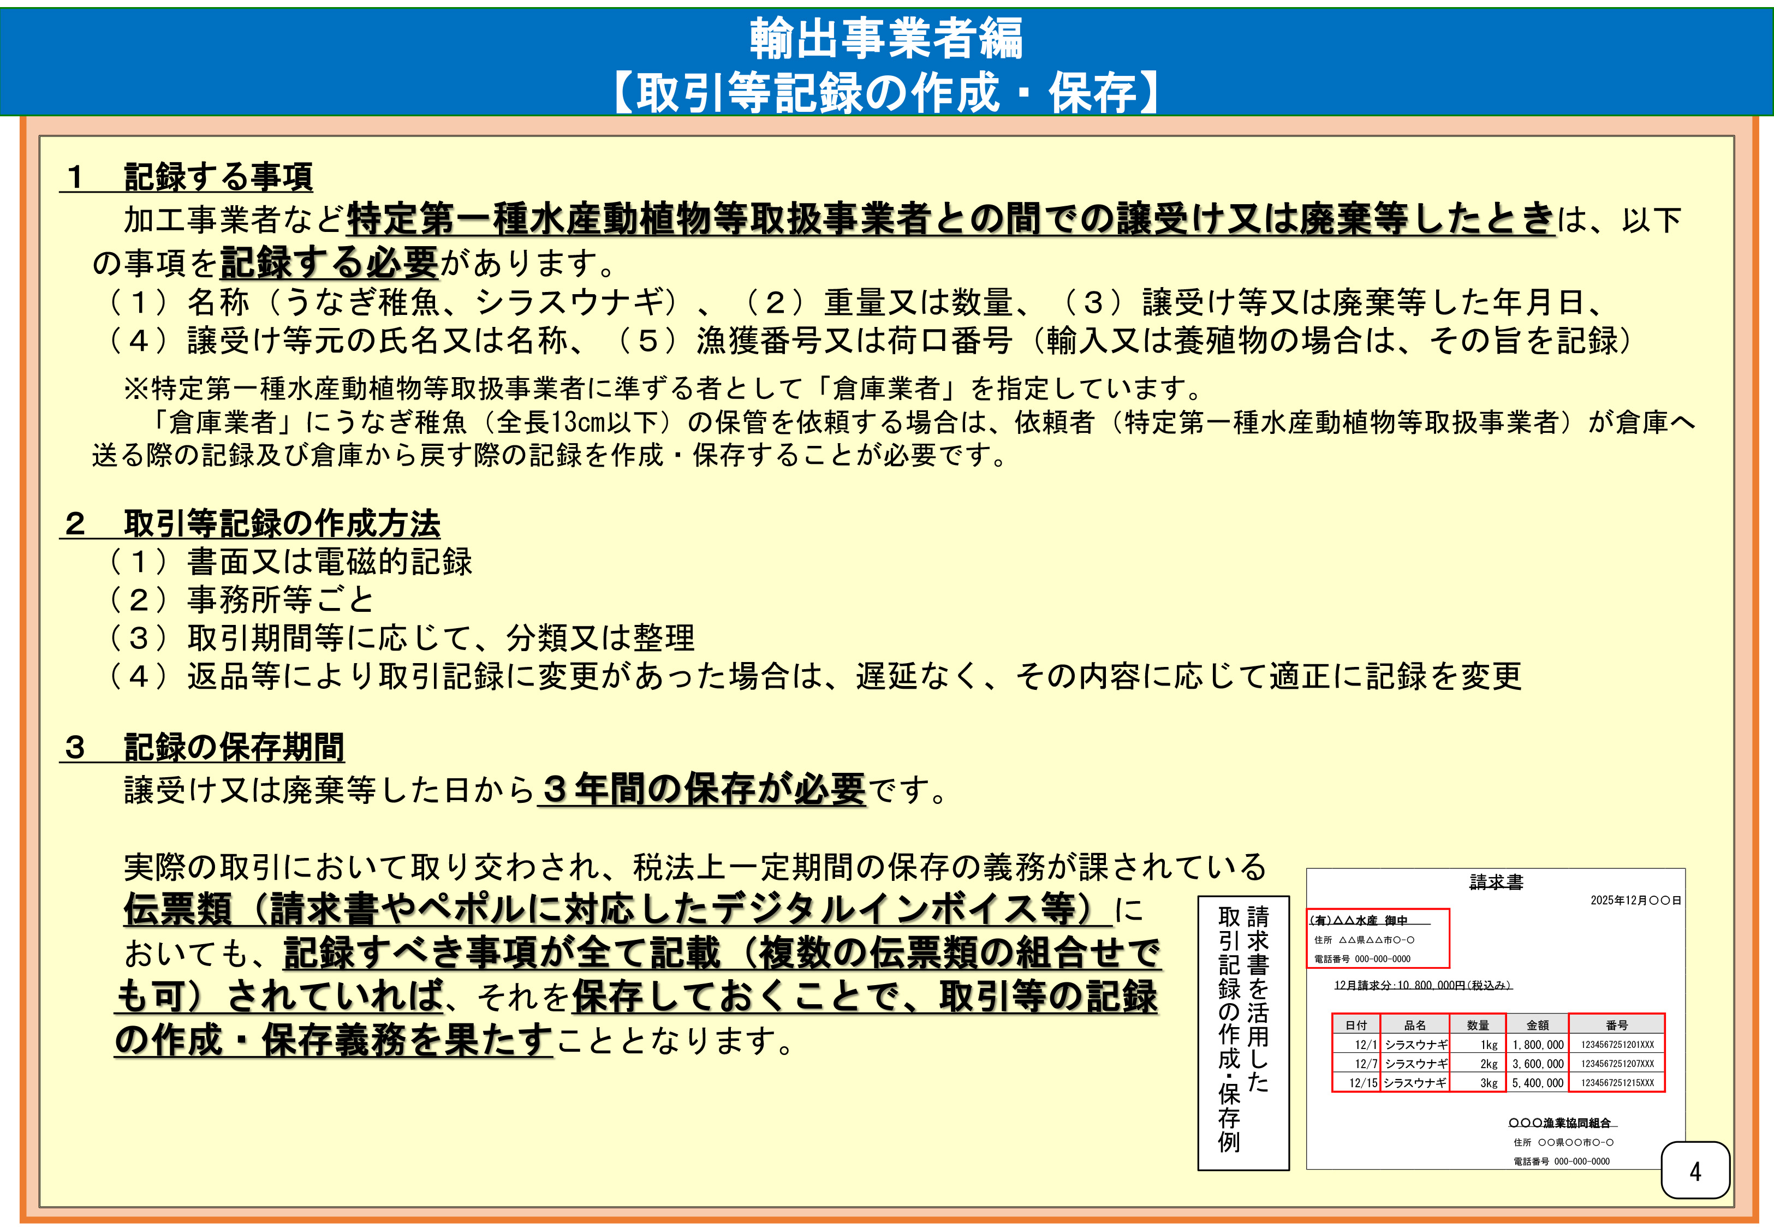
Task: Click the 番号 column header in invoice table
Action: pos(1616,1025)
